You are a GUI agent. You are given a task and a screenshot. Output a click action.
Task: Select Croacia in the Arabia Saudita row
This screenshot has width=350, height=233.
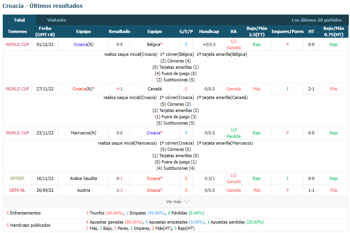pyautogui.click(x=155, y=178)
